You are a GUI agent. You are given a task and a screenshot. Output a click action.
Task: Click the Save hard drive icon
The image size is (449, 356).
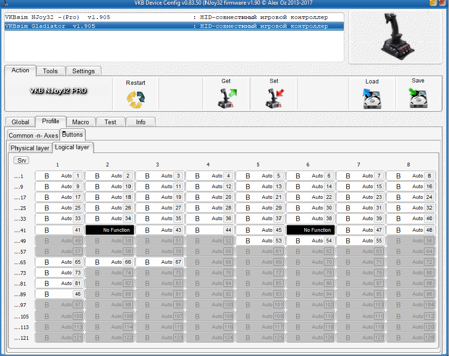point(418,98)
